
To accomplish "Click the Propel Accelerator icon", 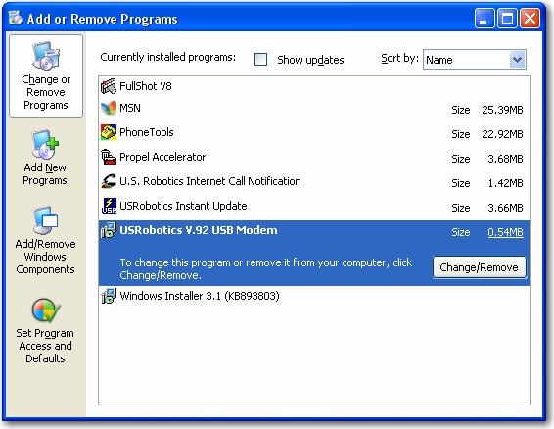I will [109, 157].
